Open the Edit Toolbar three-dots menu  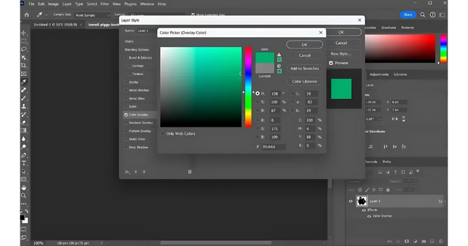coord(24,204)
